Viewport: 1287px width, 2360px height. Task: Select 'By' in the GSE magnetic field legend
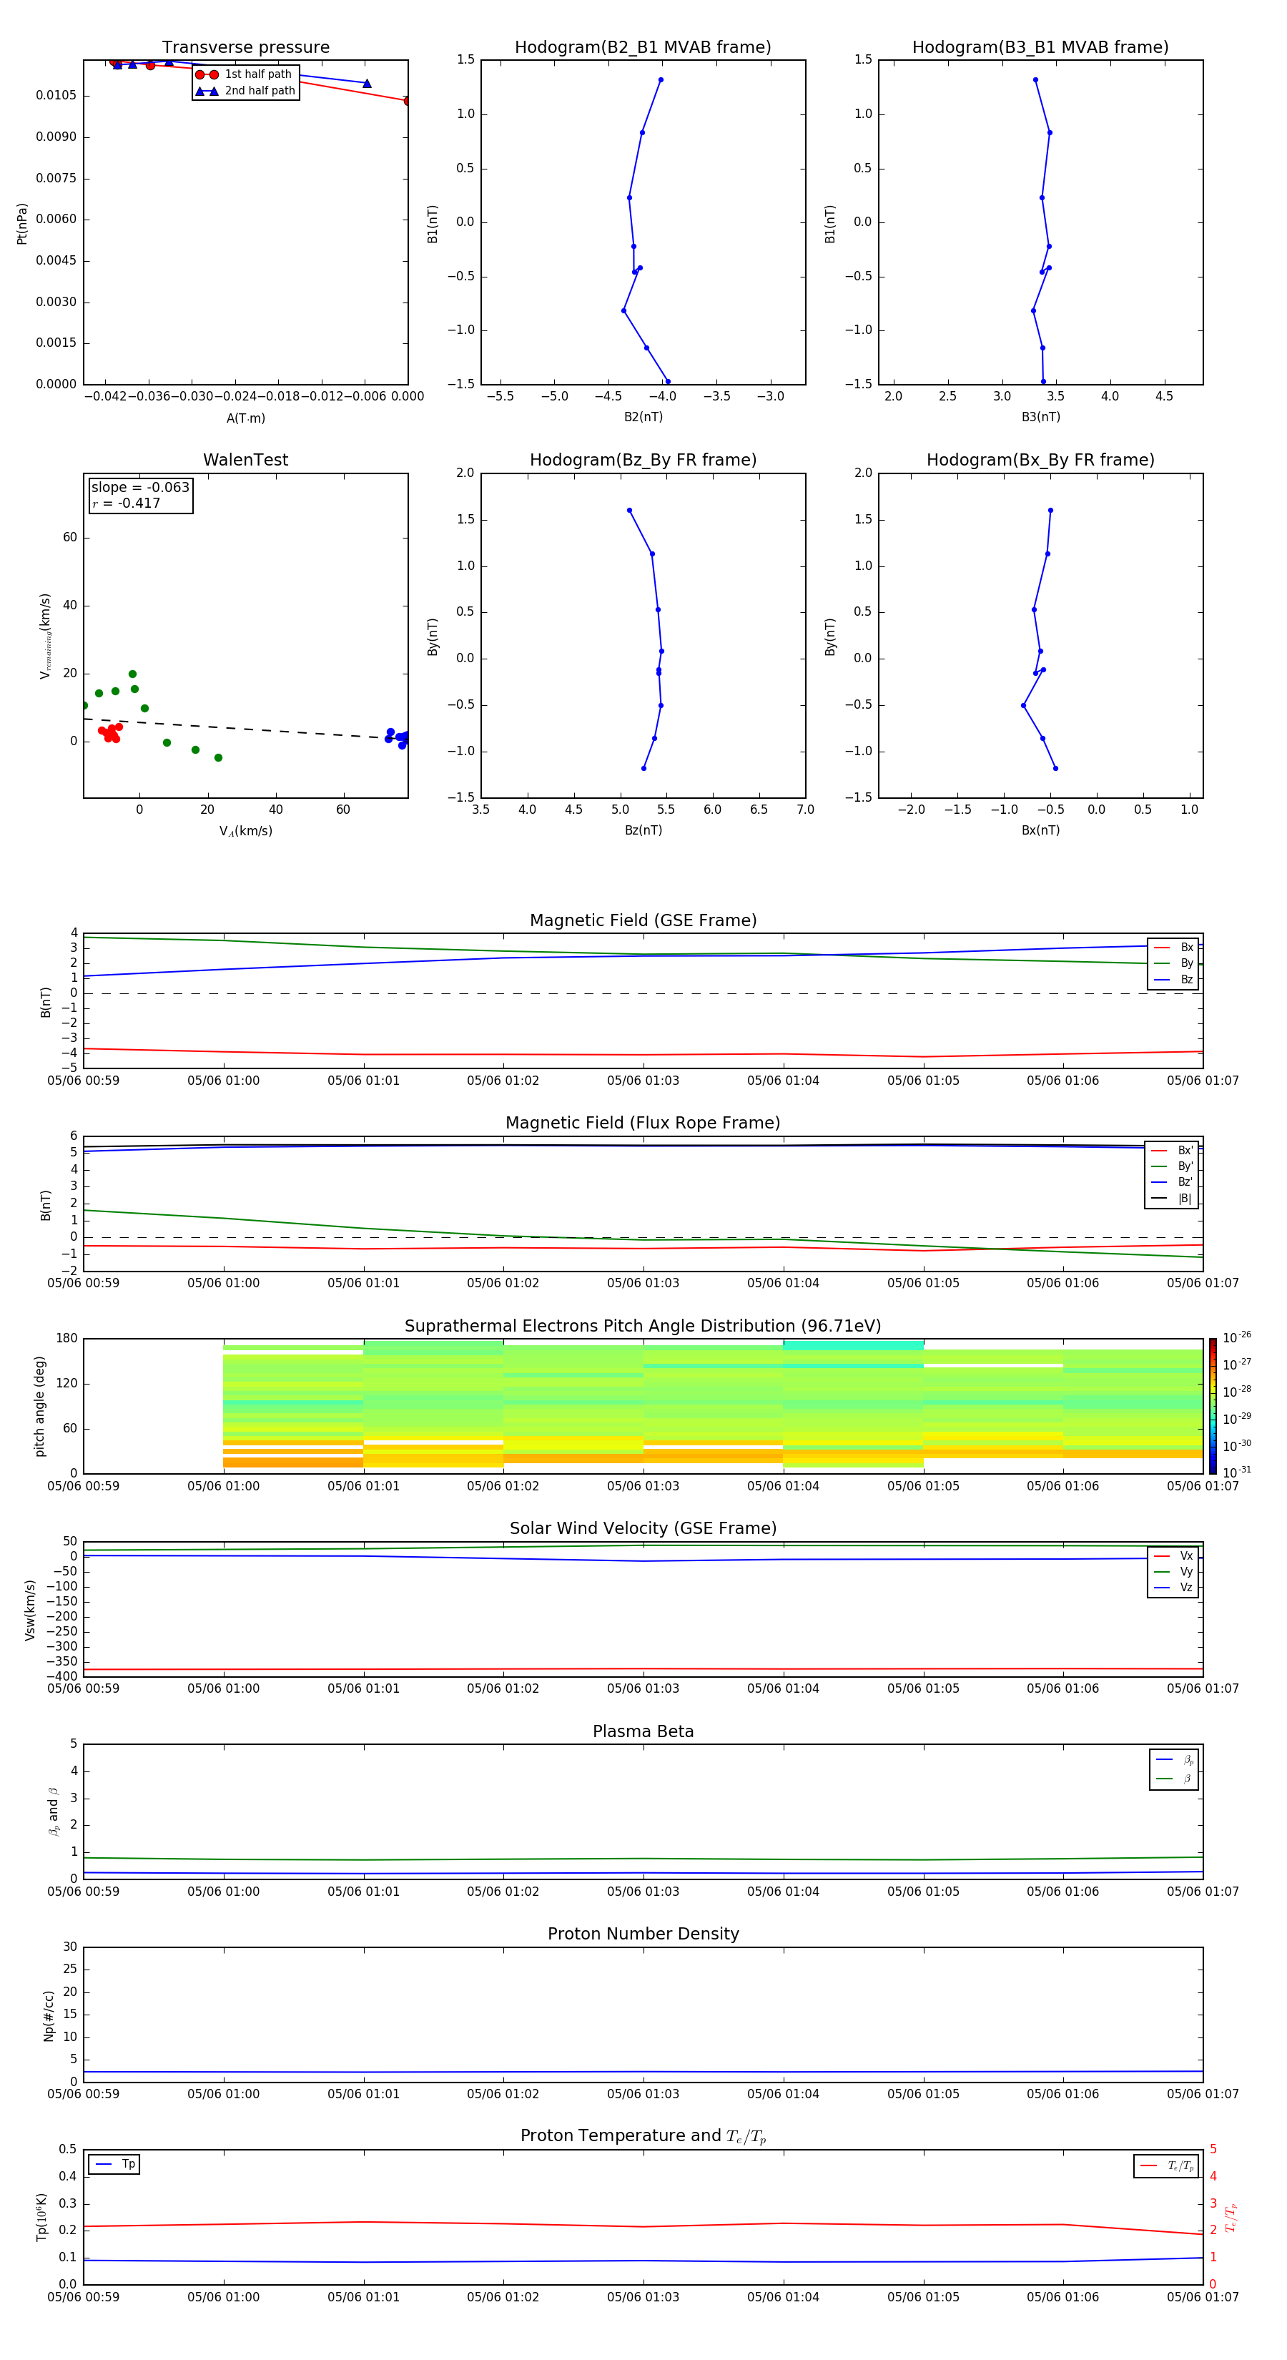click(1174, 963)
